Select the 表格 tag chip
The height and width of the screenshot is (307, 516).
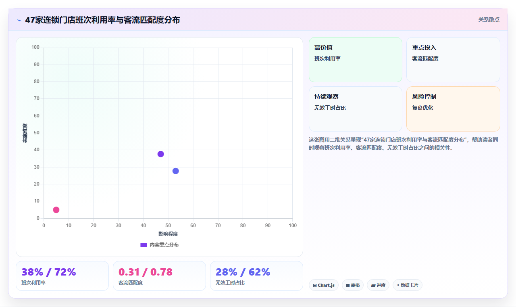353,285
